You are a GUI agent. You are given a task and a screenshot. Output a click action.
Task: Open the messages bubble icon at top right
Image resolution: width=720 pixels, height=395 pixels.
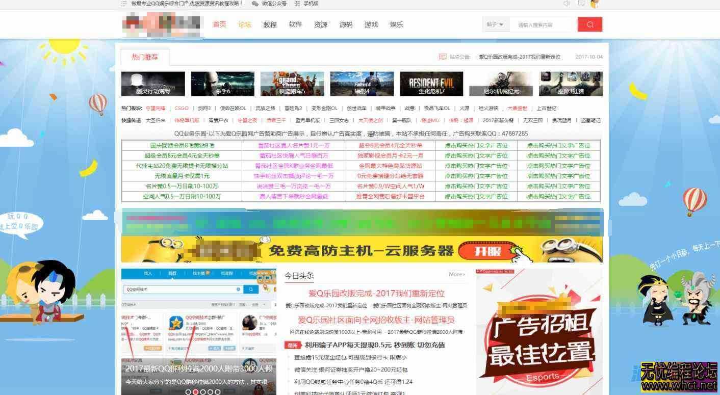(580, 4)
